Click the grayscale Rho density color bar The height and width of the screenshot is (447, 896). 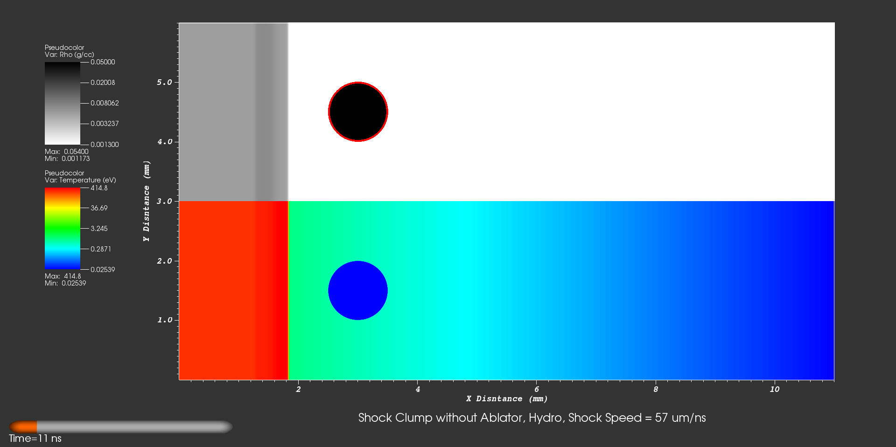point(63,103)
